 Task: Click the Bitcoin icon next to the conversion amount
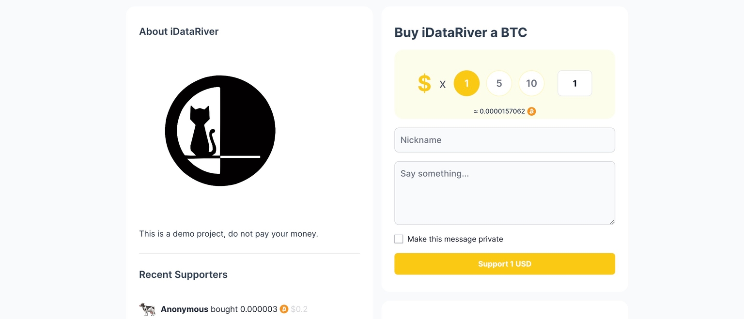tap(531, 111)
